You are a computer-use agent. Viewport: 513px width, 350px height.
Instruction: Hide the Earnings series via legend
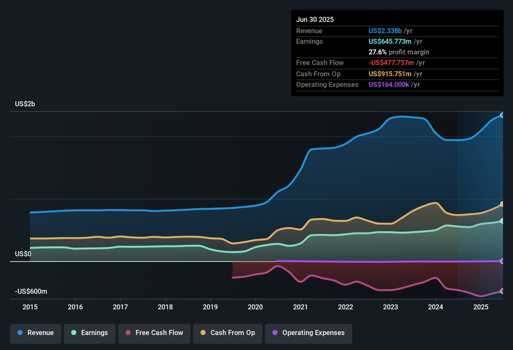point(89,333)
